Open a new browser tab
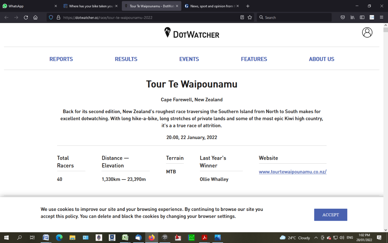The width and height of the screenshot is (388, 243). tap(248, 6)
